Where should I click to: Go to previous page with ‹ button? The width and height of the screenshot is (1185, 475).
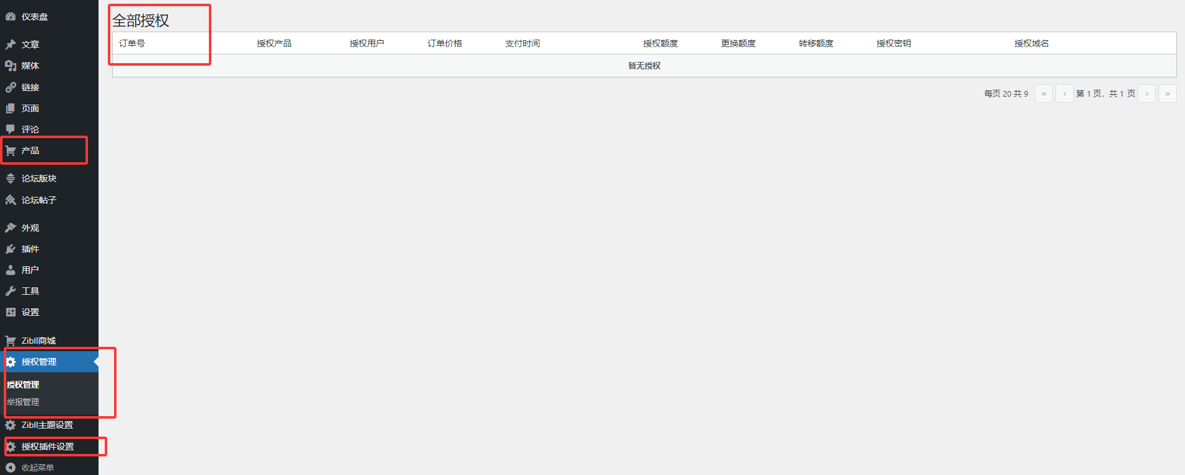point(1065,94)
